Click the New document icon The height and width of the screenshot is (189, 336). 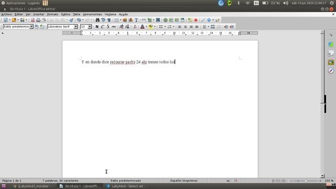[6, 20]
